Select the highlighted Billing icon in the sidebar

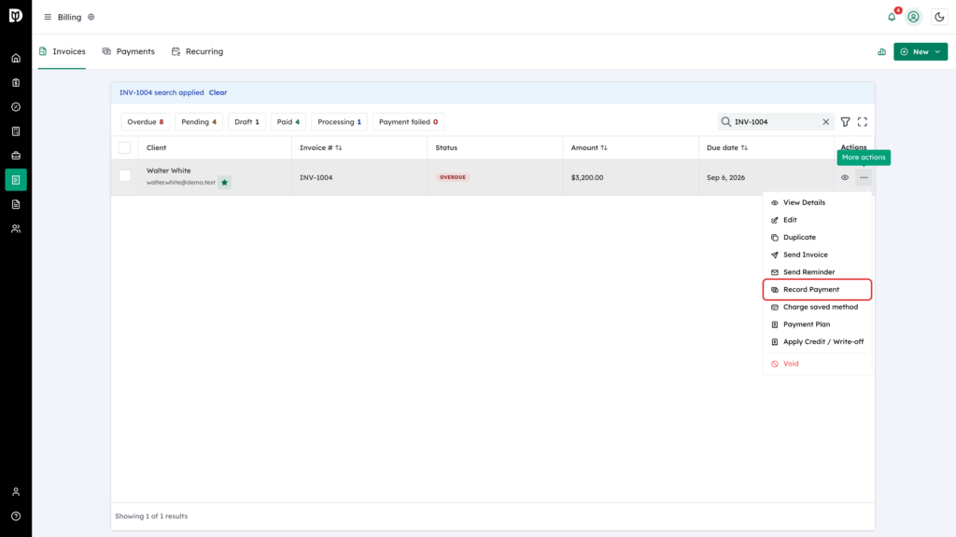click(x=16, y=180)
